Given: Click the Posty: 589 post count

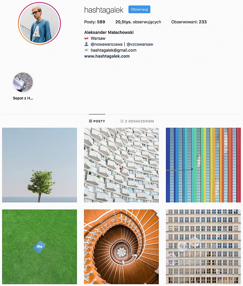Looking at the screenshot, I should coord(95,22).
